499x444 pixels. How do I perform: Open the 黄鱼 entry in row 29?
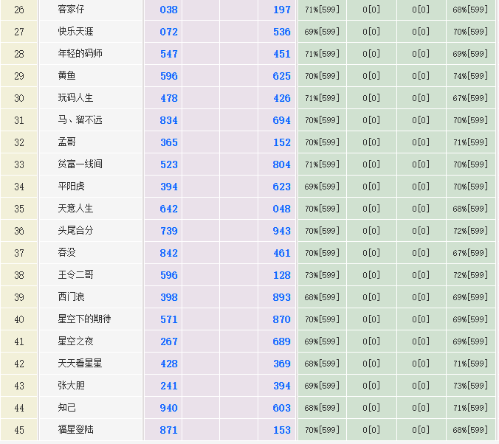(x=66, y=76)
